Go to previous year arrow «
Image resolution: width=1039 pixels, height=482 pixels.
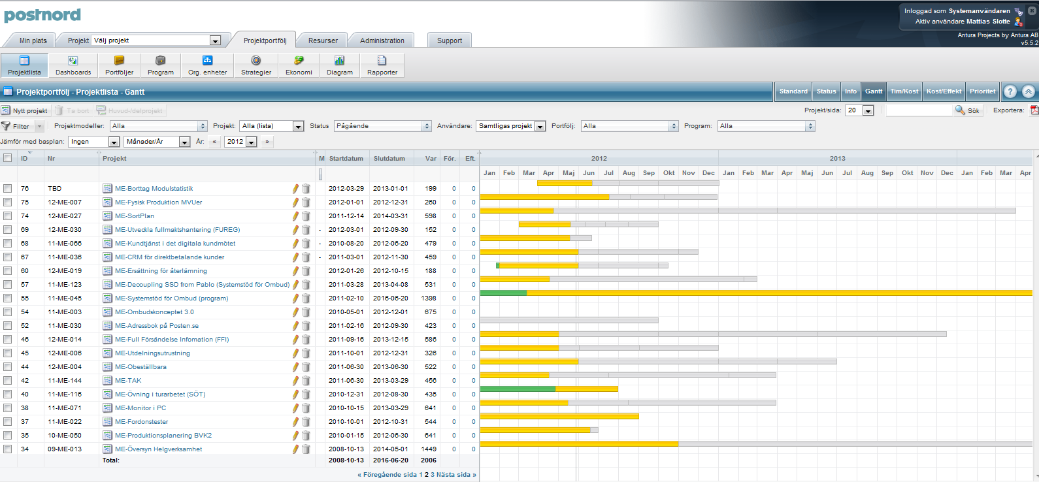[x=214, y=142]
